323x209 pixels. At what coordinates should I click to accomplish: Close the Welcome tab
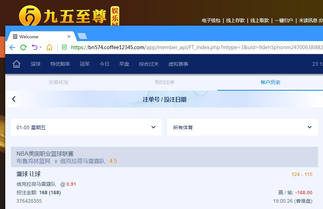point(69,37)
